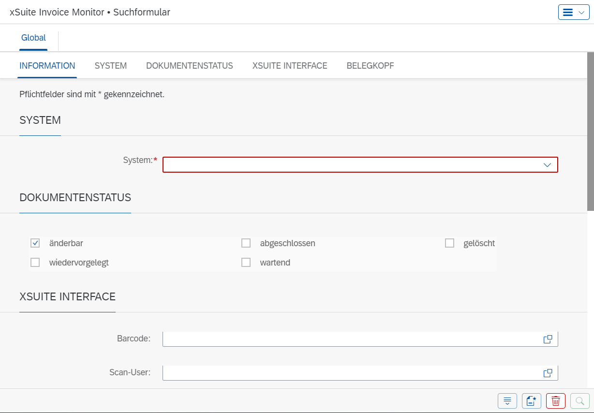Viewport: 594px width, 413px height.
Task: Click inside the Barcode input field
Action: pyautogui.click(x=339, y=339)
